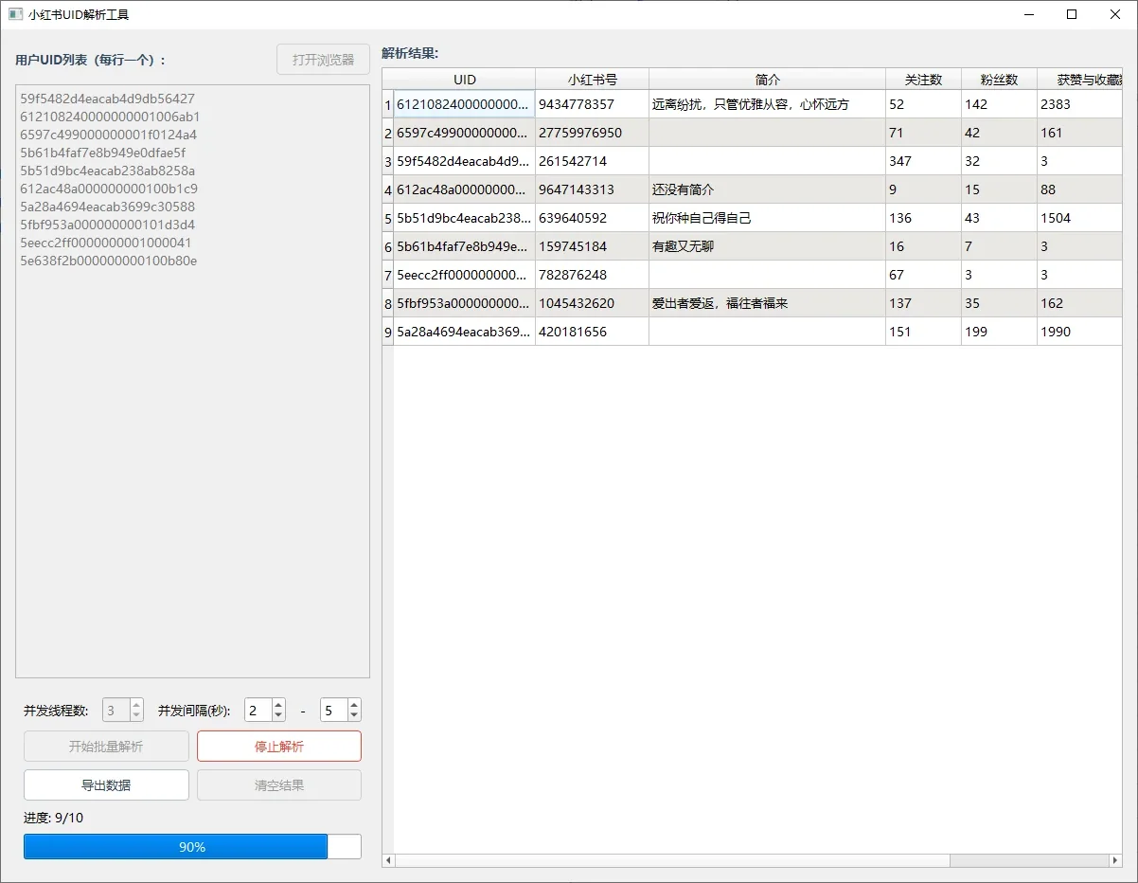
Task: Click the likes cell showing 1504
Action: tap(1080, 218)
